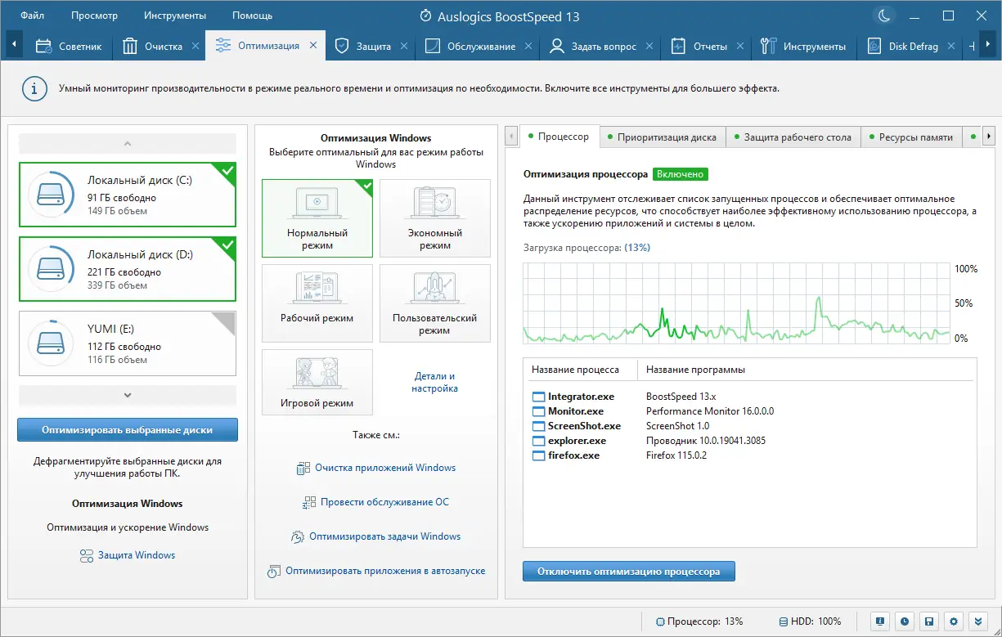This screenshot has height=637, width=1002.
Task: Click the Защита Windows icon
Action: click(87, 555)
